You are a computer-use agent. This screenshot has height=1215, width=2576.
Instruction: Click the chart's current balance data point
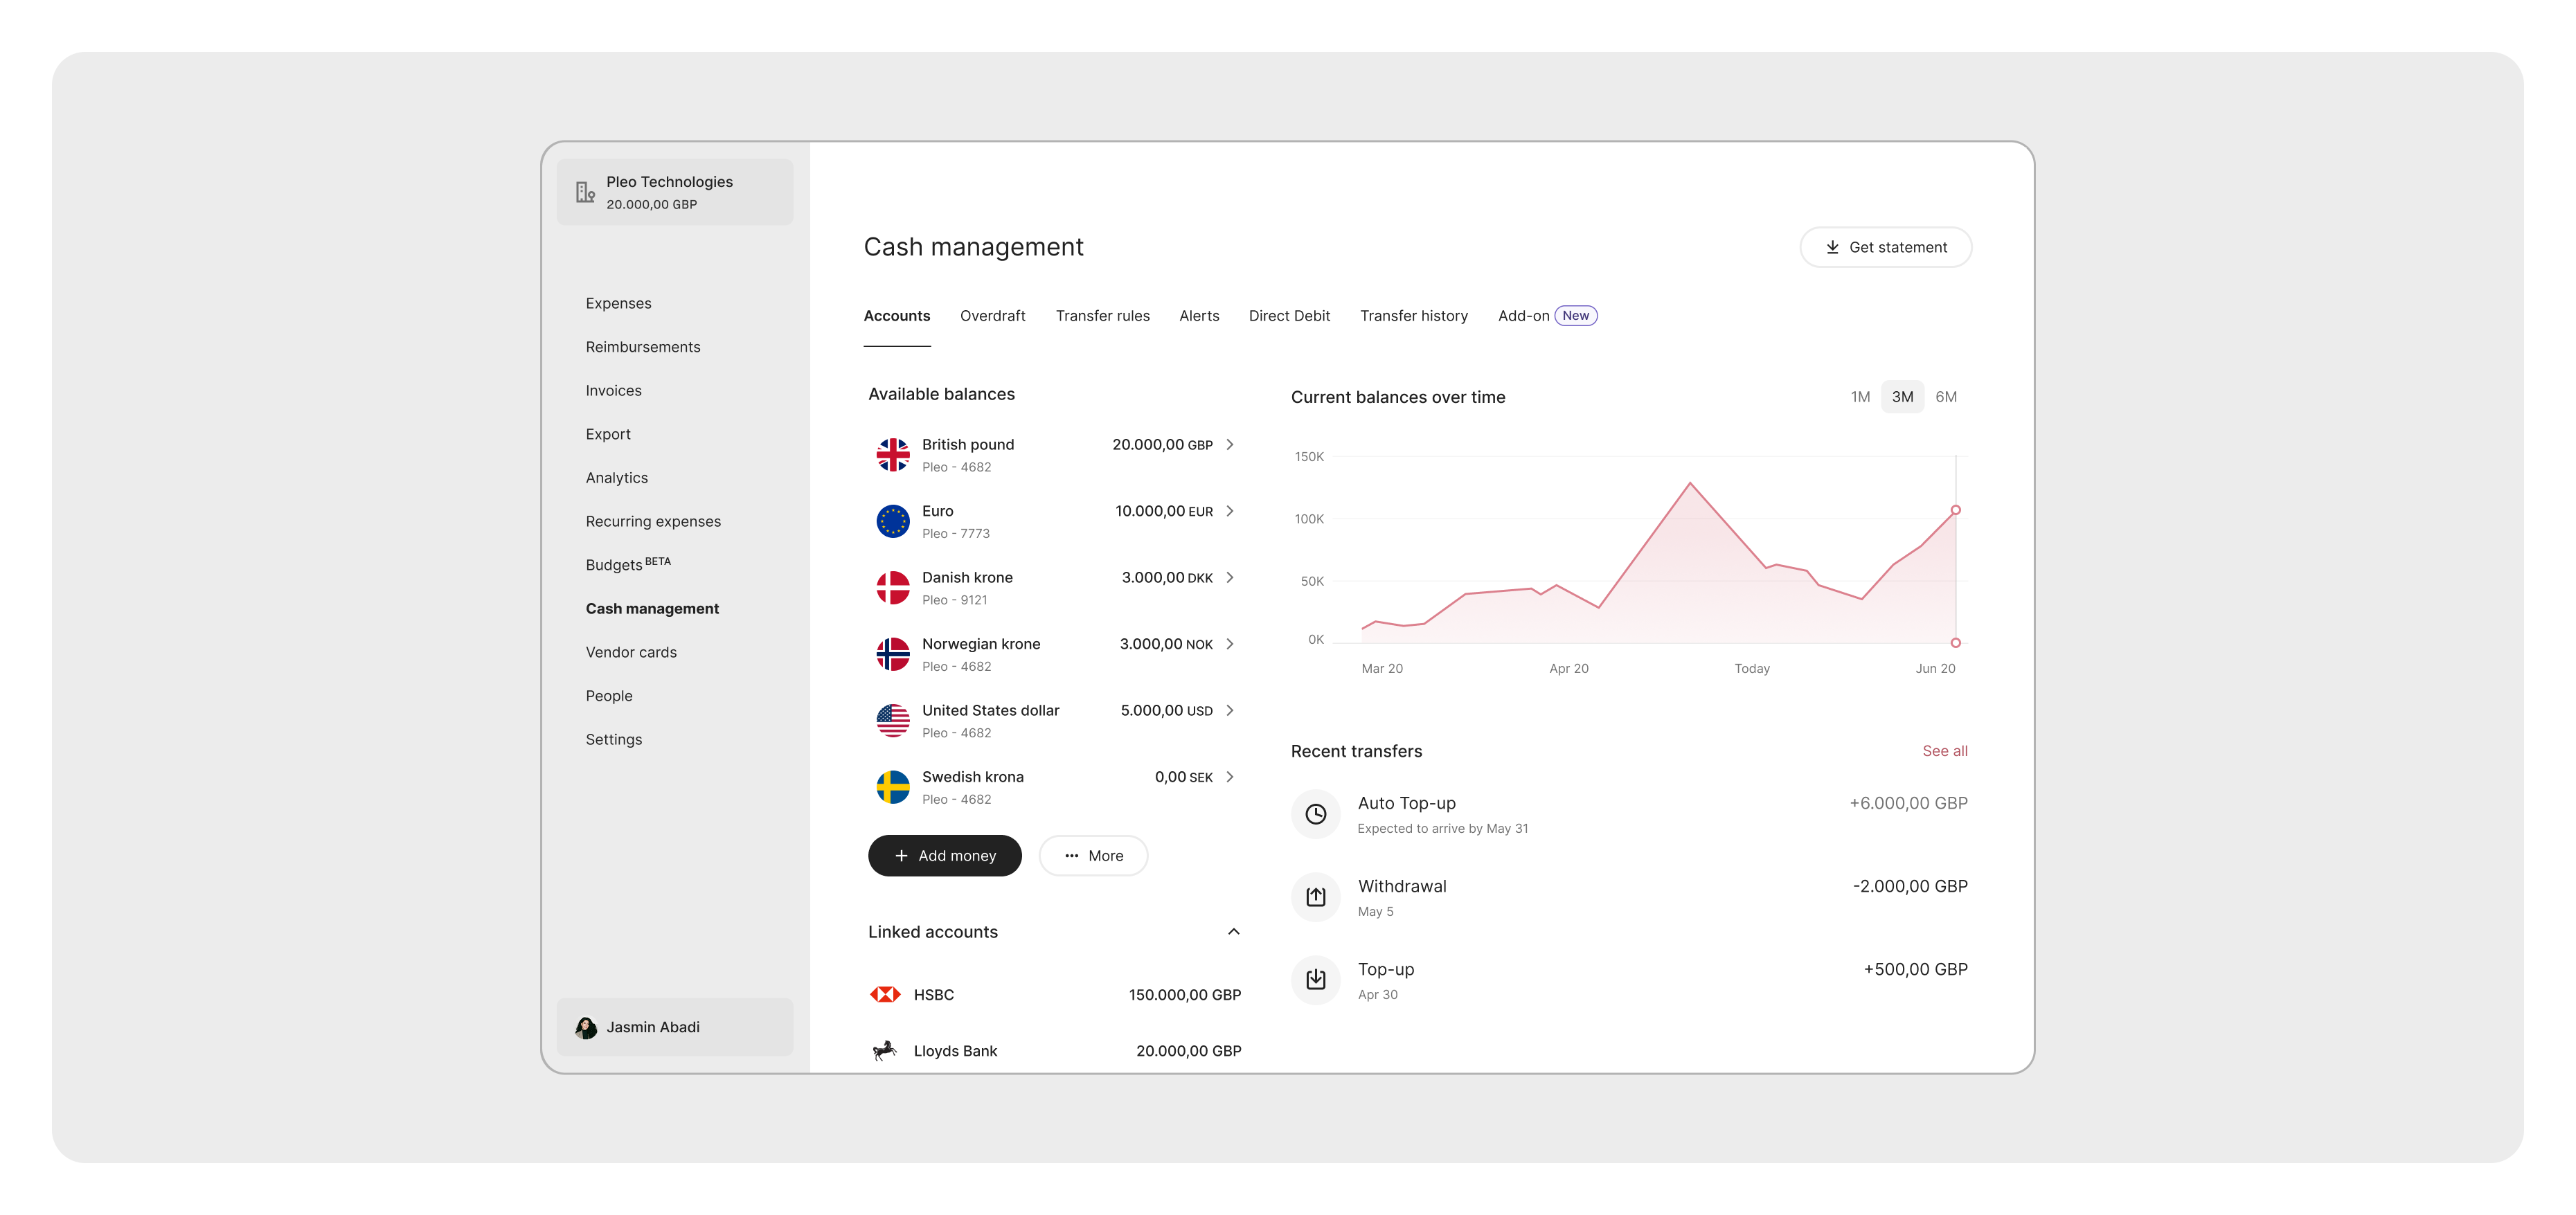tap(1955, 510)
